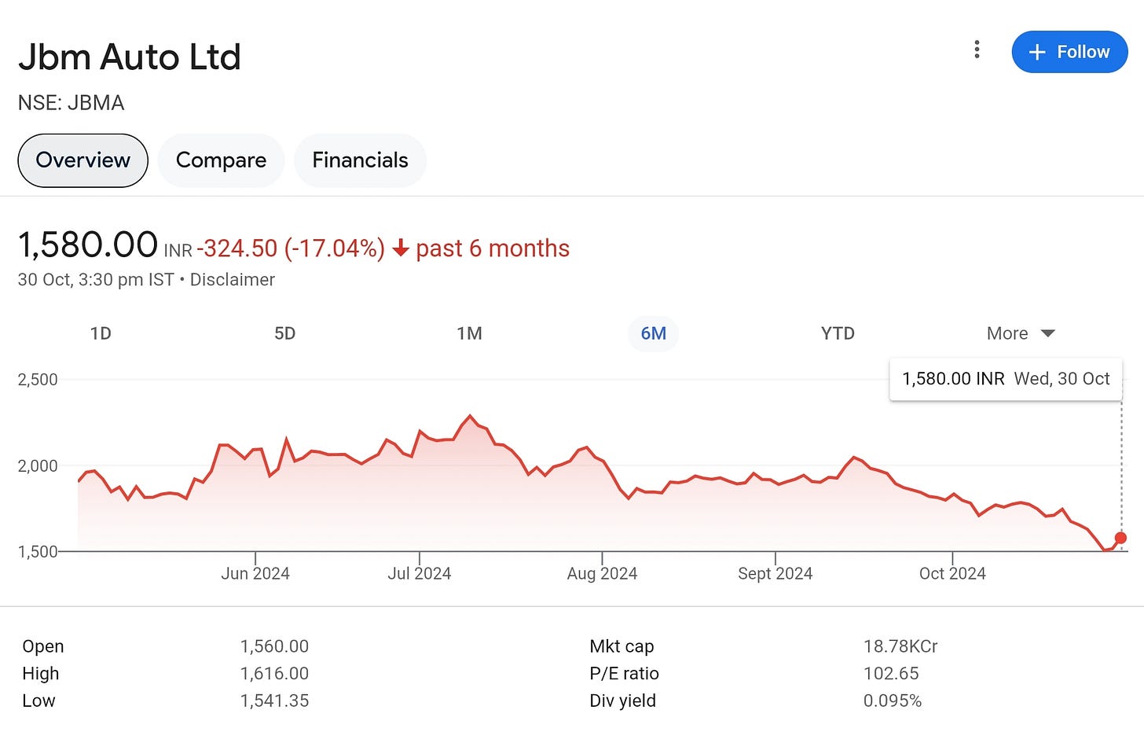Expand the More time range dropdown
Image resolution: width=1144 pixels, height=732 pixels.
point(1021,333)
